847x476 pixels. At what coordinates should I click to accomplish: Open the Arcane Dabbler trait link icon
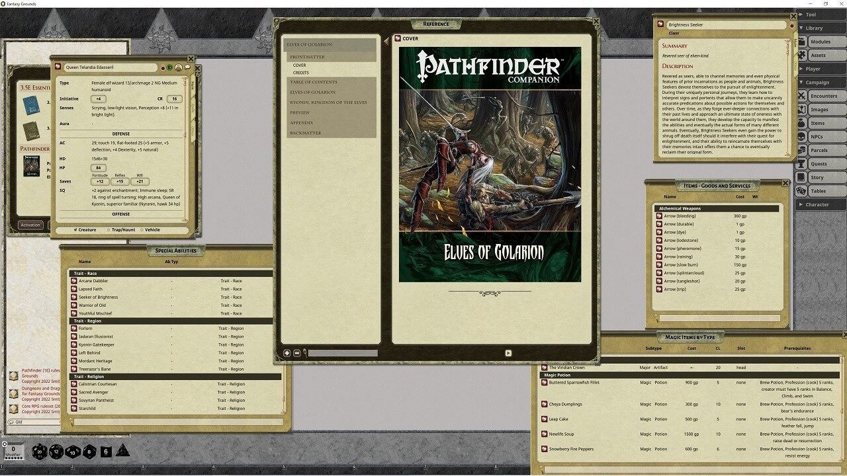74,281
